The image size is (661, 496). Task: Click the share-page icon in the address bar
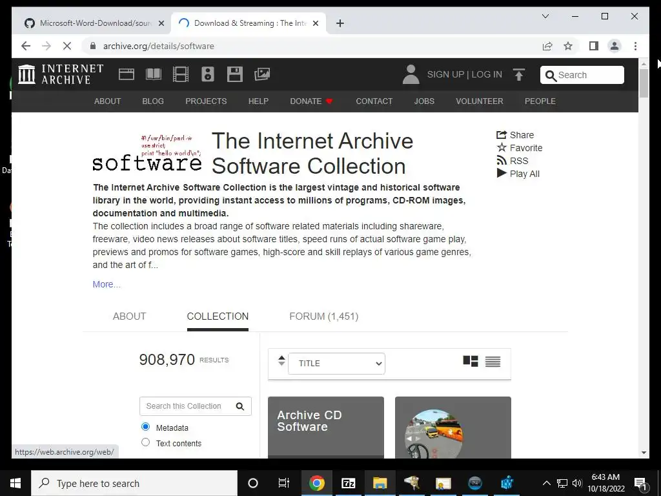click(547, 46)
